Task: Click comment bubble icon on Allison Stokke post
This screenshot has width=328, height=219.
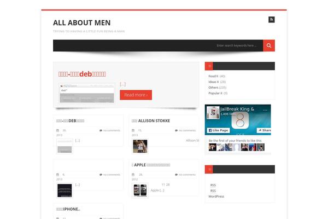Action: (177, 130)
